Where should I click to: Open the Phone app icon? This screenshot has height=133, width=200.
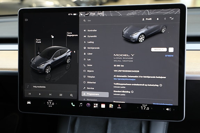(x=73, y=105)
